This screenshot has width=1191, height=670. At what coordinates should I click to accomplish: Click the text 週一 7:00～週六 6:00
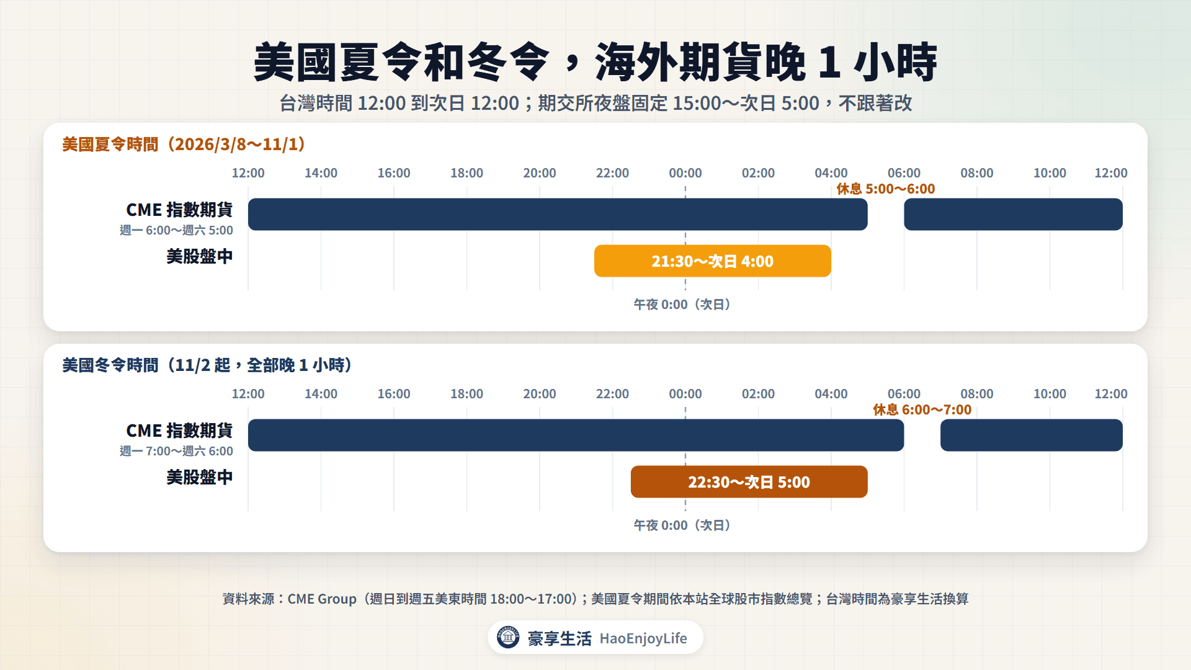coord(176,451)
